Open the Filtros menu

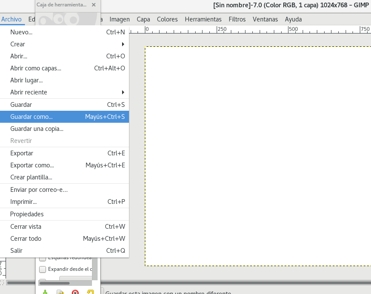(x=237, y=19)
